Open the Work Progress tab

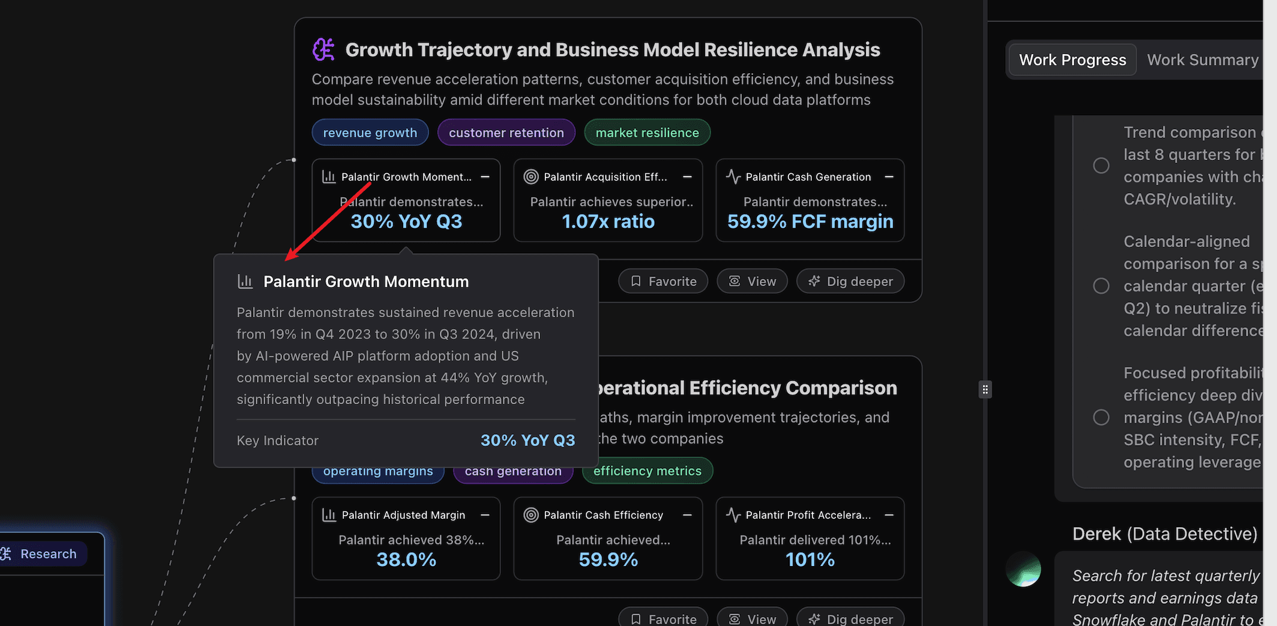pyautogui.click(x=1072, y=59)
